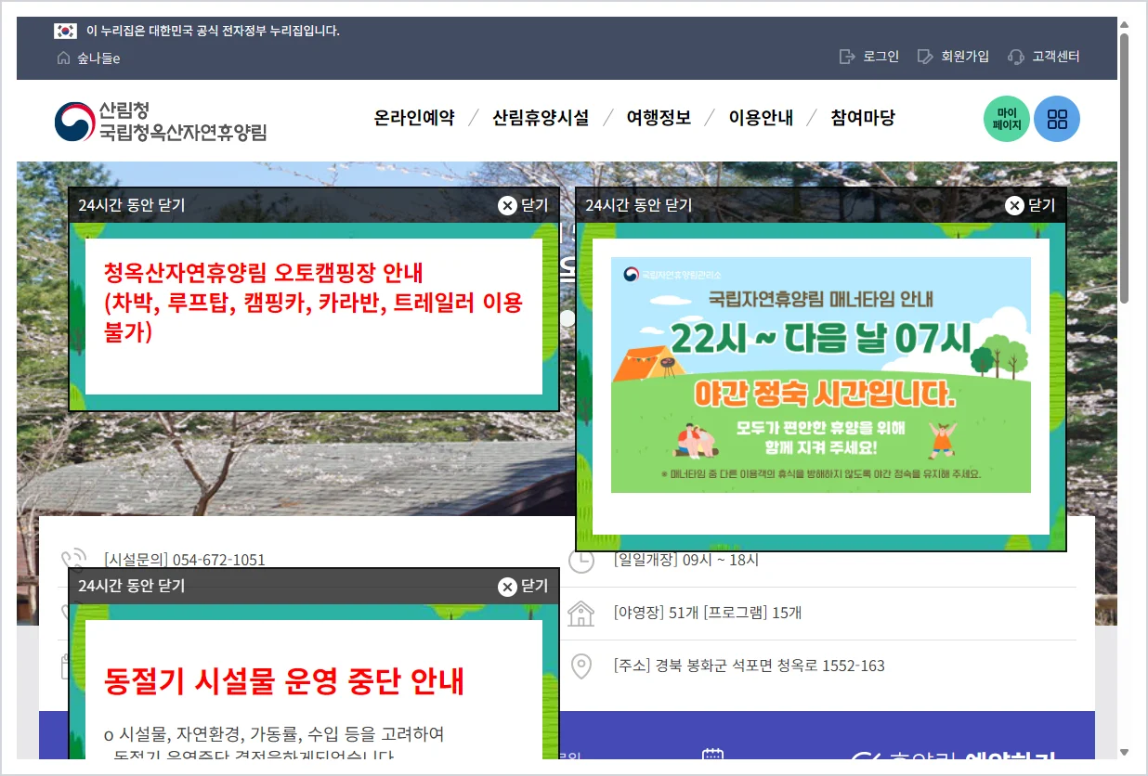Click the house icon beside 야영장

click(581, 613)
